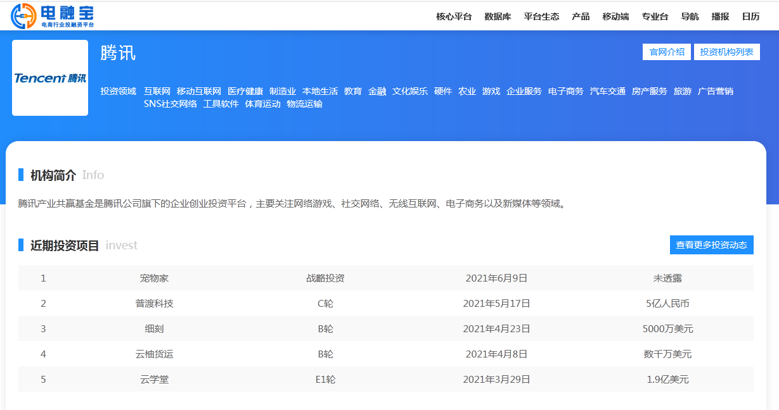Image resolution: width=779 pixels, height=410 pixels.
Task: Select the 教育 field tag
Action: coord(353,91)
